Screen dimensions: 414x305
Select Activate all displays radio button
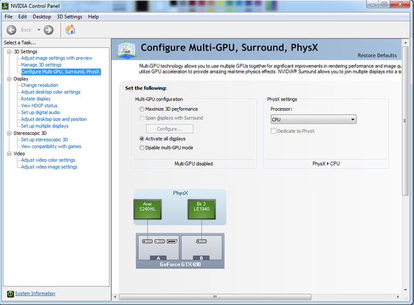click(x=142, y=138)
